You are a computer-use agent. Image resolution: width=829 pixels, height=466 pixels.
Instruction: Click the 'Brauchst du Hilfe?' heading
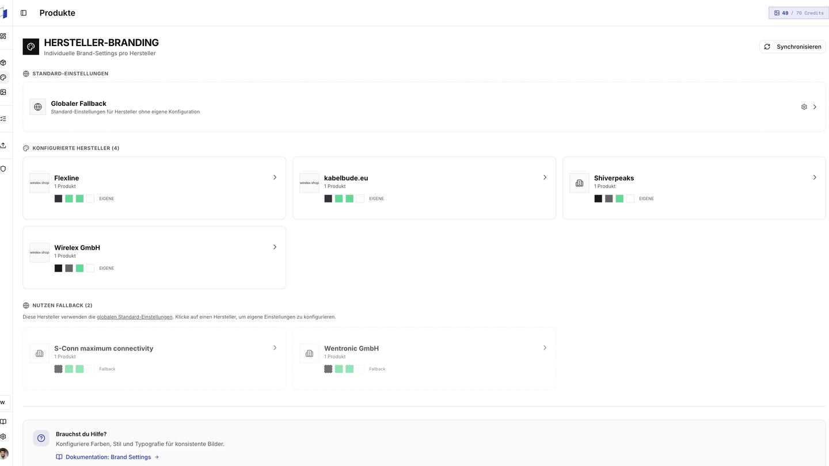81,434
